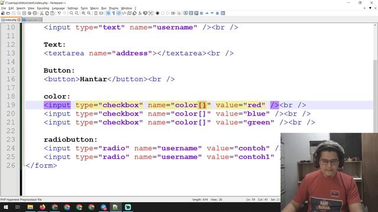
Task: Click "radiobutton:" label on line 23
Action: click(x=71, y=140)
